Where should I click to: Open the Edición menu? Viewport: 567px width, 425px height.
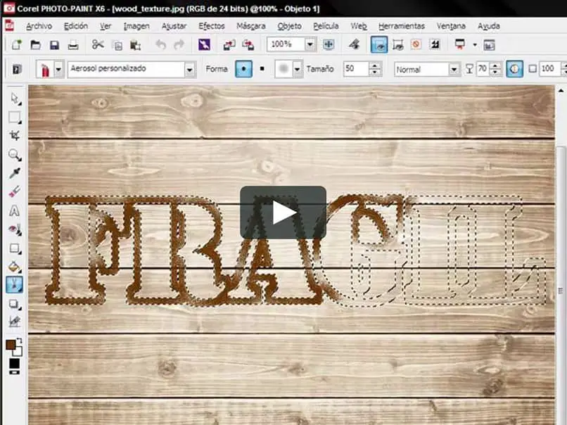pos(76,26)
